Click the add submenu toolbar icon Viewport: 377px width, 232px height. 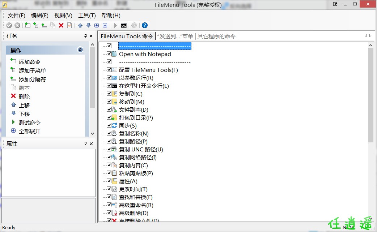point(35,25)
